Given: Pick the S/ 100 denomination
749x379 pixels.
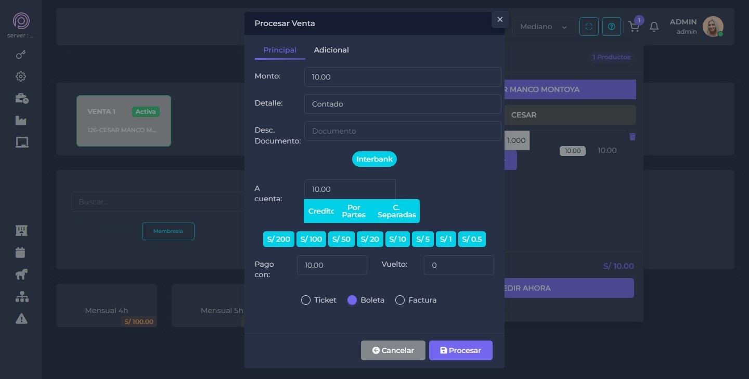Looking at the screenshot, I should [x=311, y=239].
